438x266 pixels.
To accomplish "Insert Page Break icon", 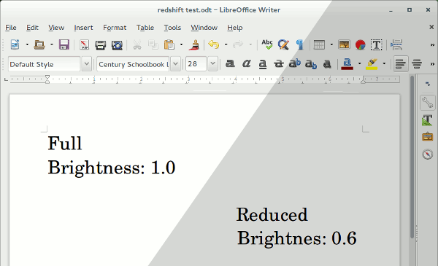I will tap(396, 44).
